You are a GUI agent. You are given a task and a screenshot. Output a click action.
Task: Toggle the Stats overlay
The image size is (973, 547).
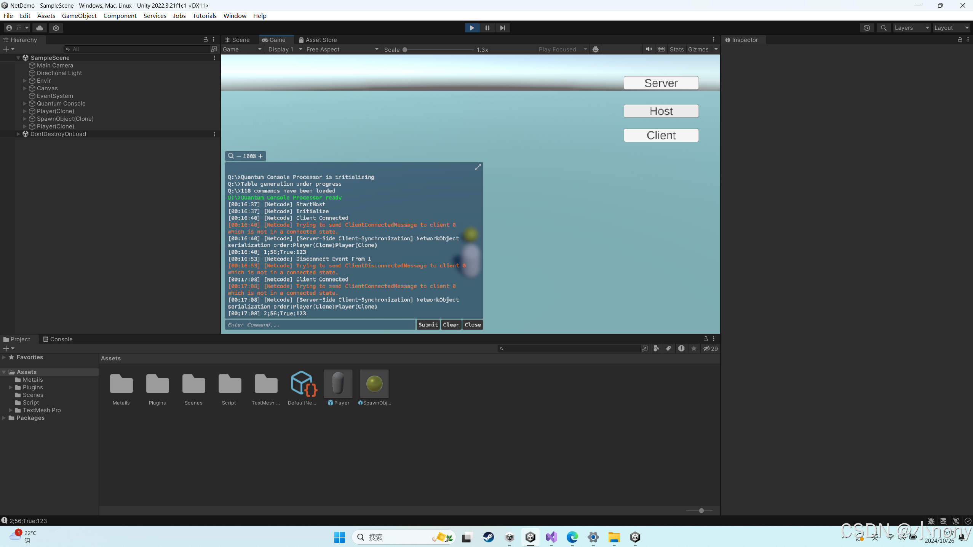676,50
